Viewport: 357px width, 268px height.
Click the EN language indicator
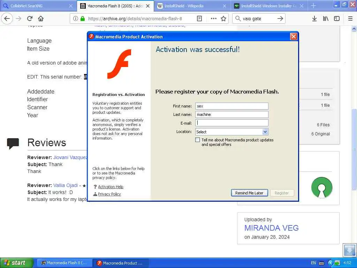pyautogui.click(x=313, y=263)
